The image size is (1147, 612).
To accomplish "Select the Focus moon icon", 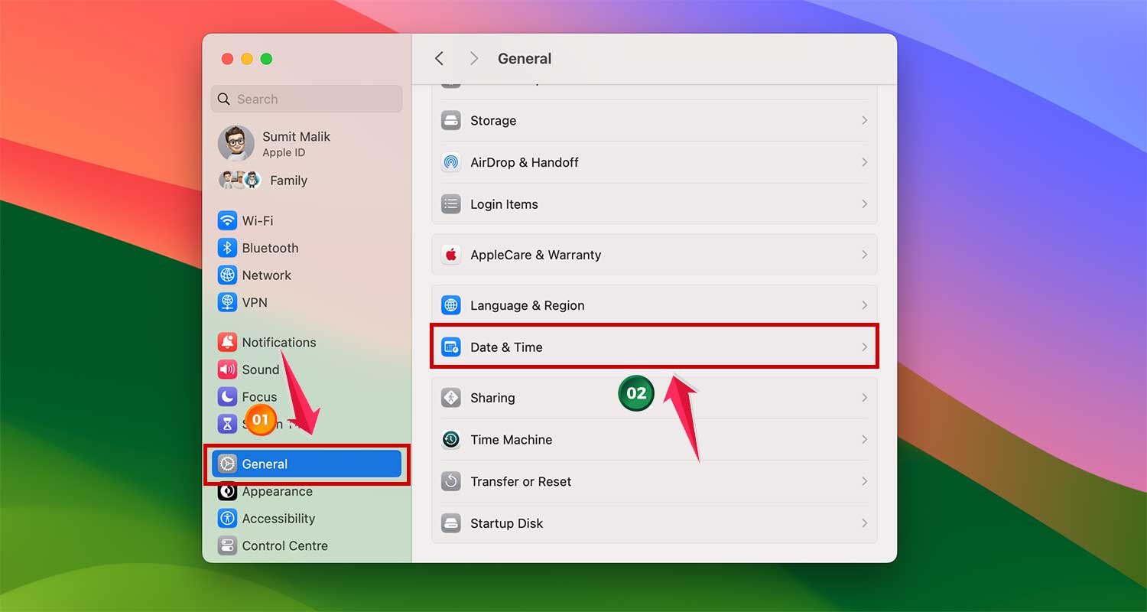I will pos(228,396).
